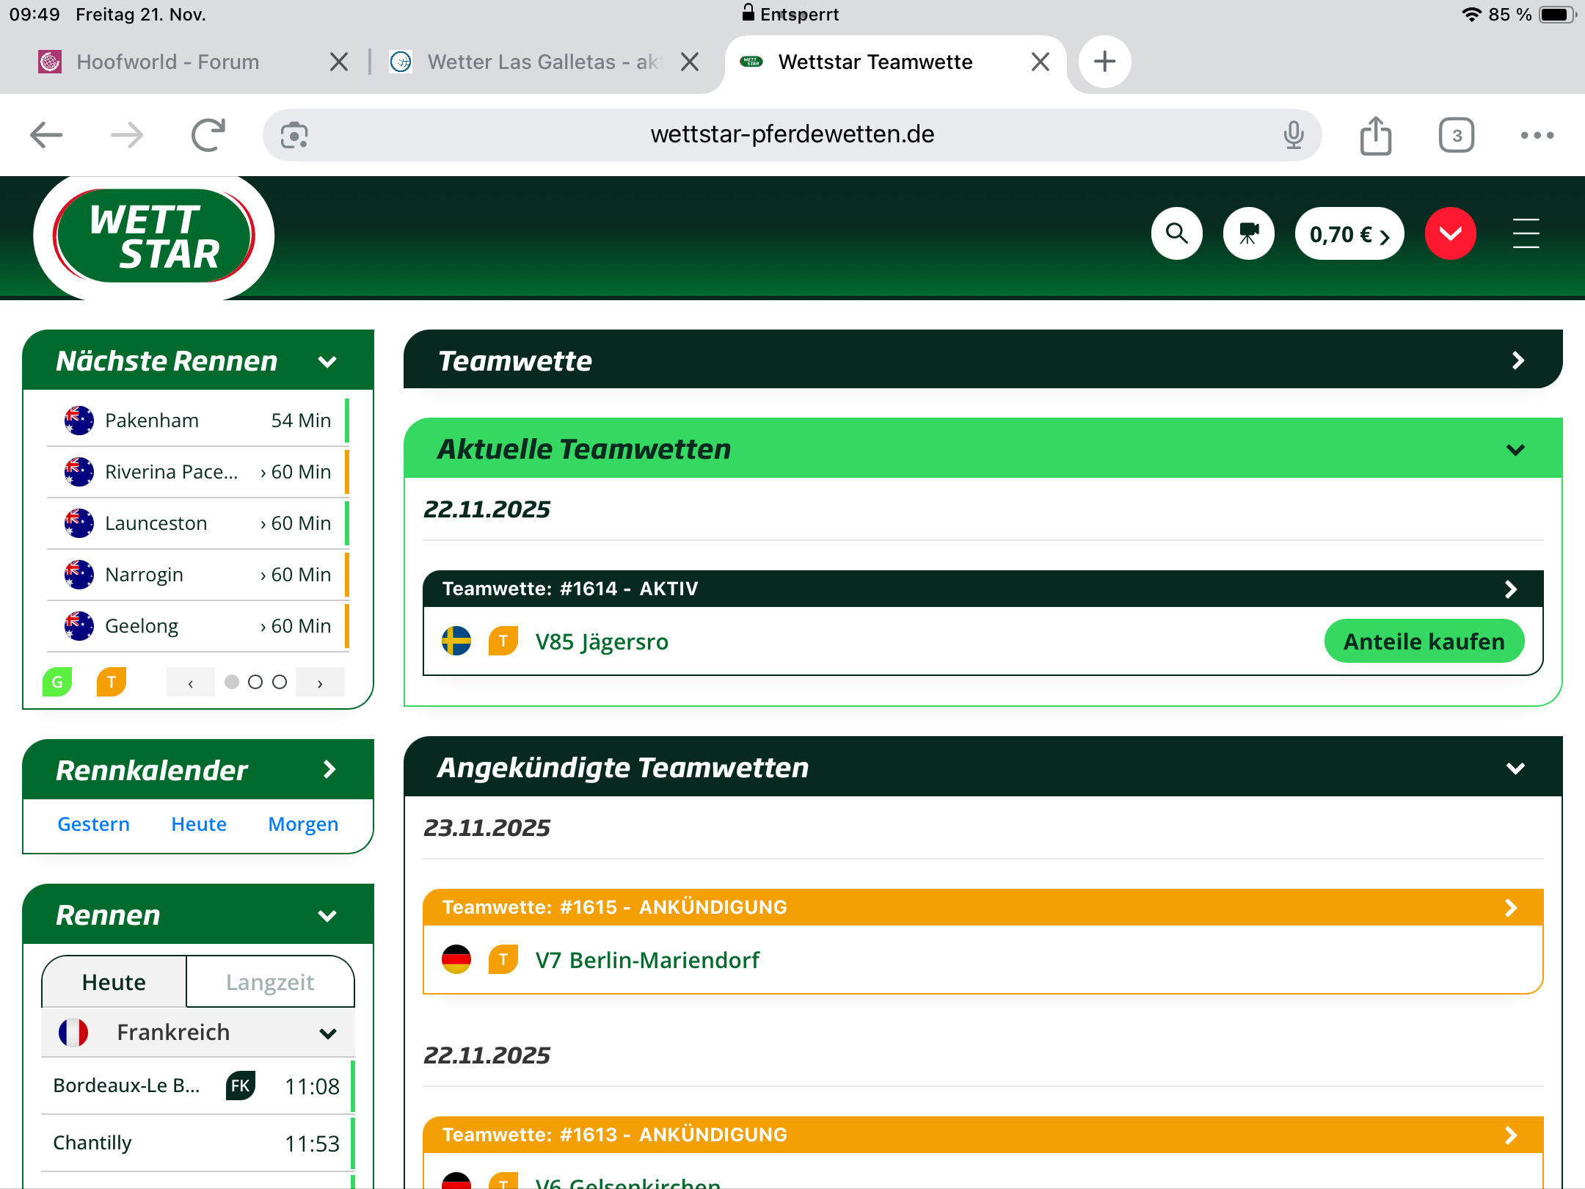Switch to Hoofworld Forum tab
This screenshot has height=1189, width=1585.
[x=167, y=62]
